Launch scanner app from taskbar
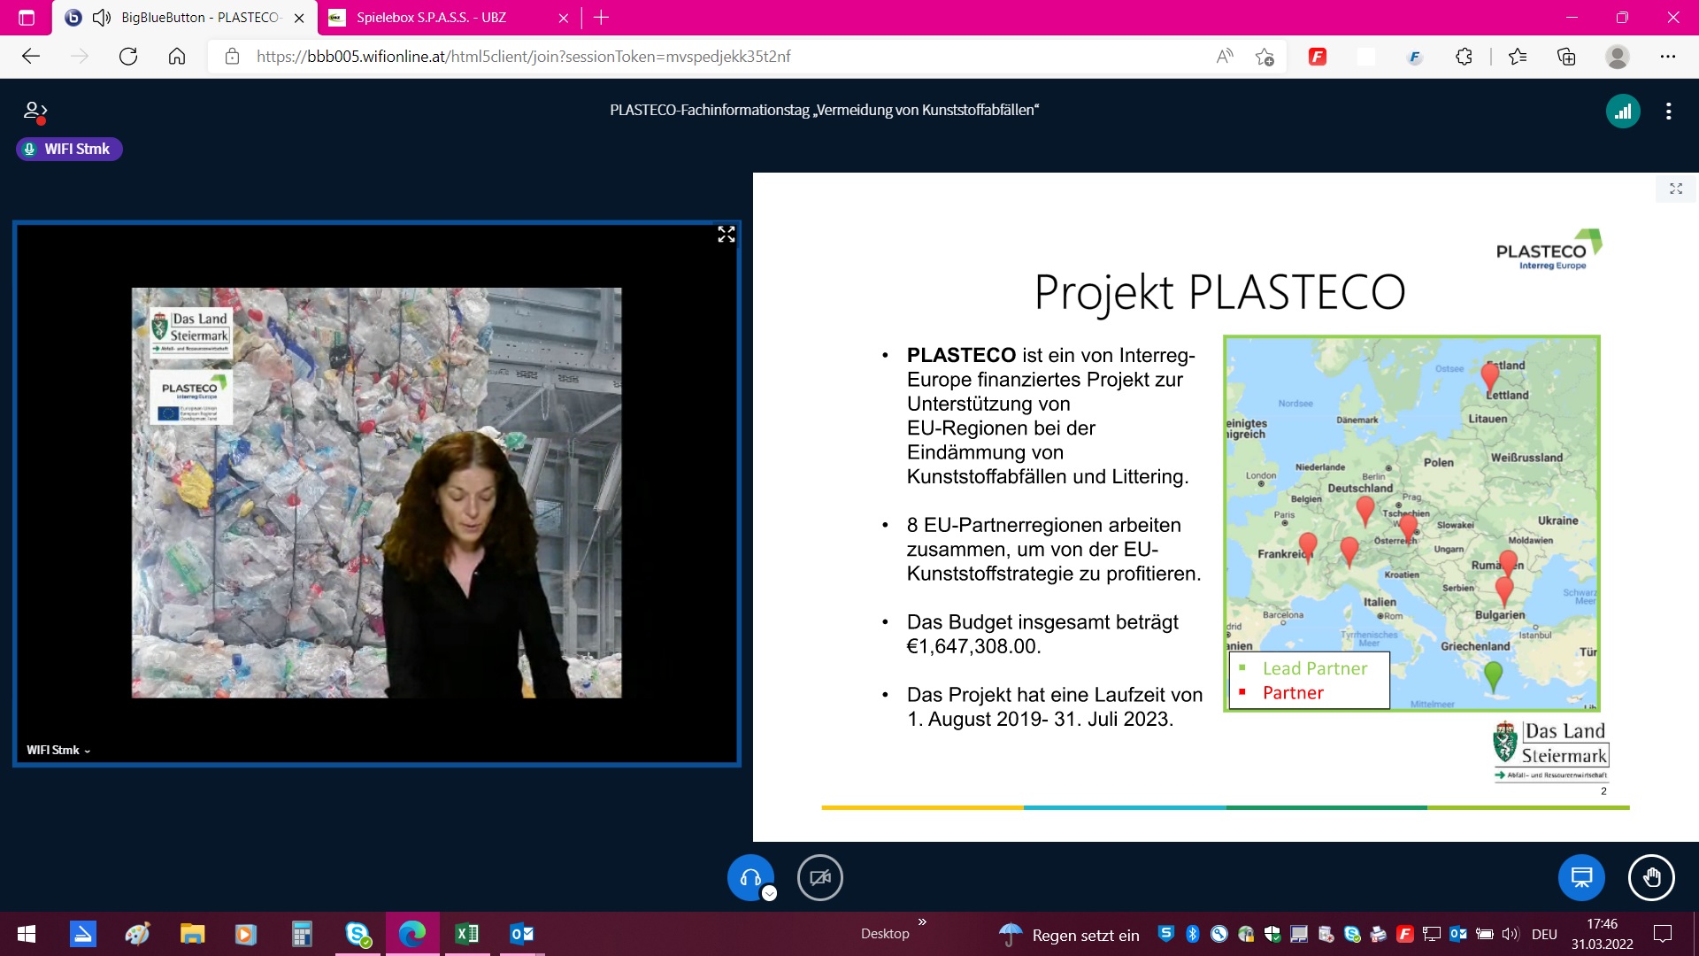 click(82, 934)
